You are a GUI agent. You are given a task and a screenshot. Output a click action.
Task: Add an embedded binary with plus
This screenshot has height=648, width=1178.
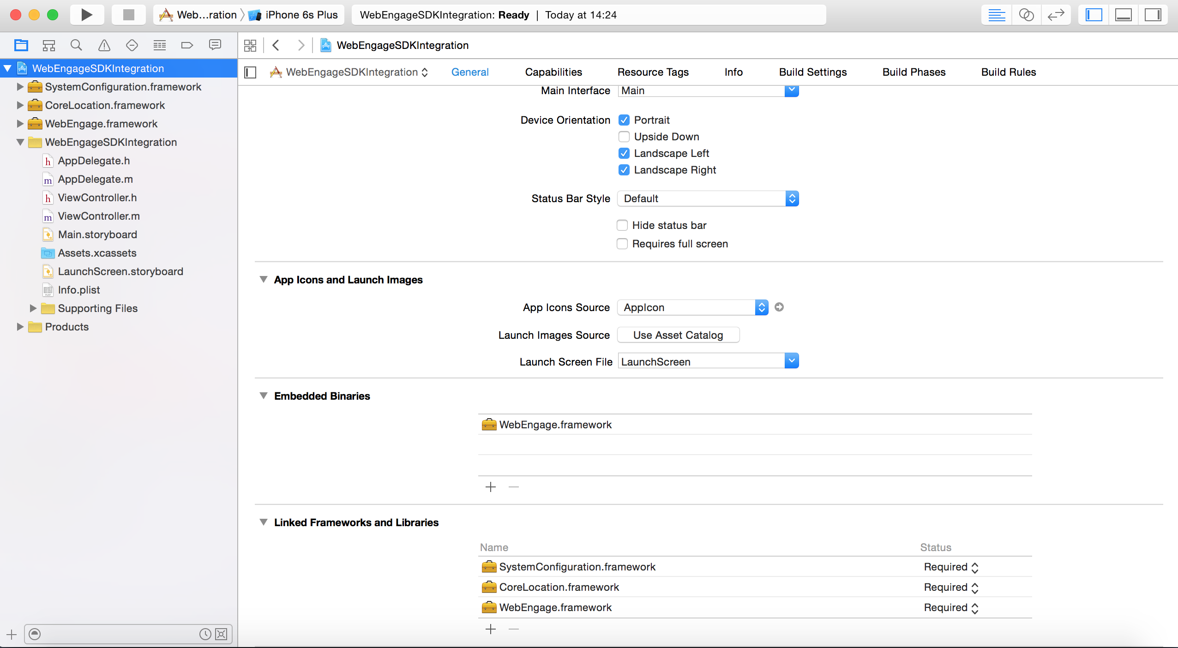point(491,487)
